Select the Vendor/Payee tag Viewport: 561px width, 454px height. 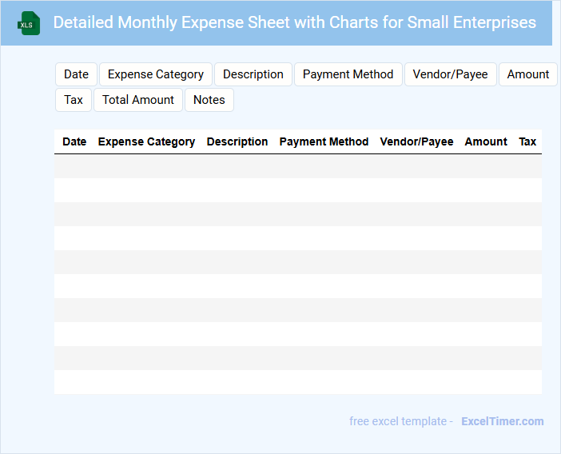coord(450,74)
